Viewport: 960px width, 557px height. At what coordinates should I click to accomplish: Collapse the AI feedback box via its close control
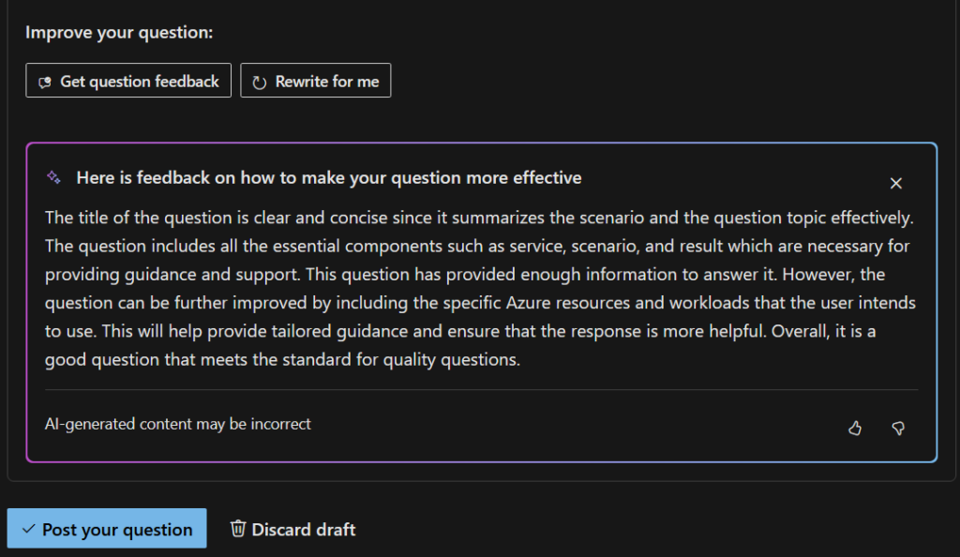click(x=895, y=183)
